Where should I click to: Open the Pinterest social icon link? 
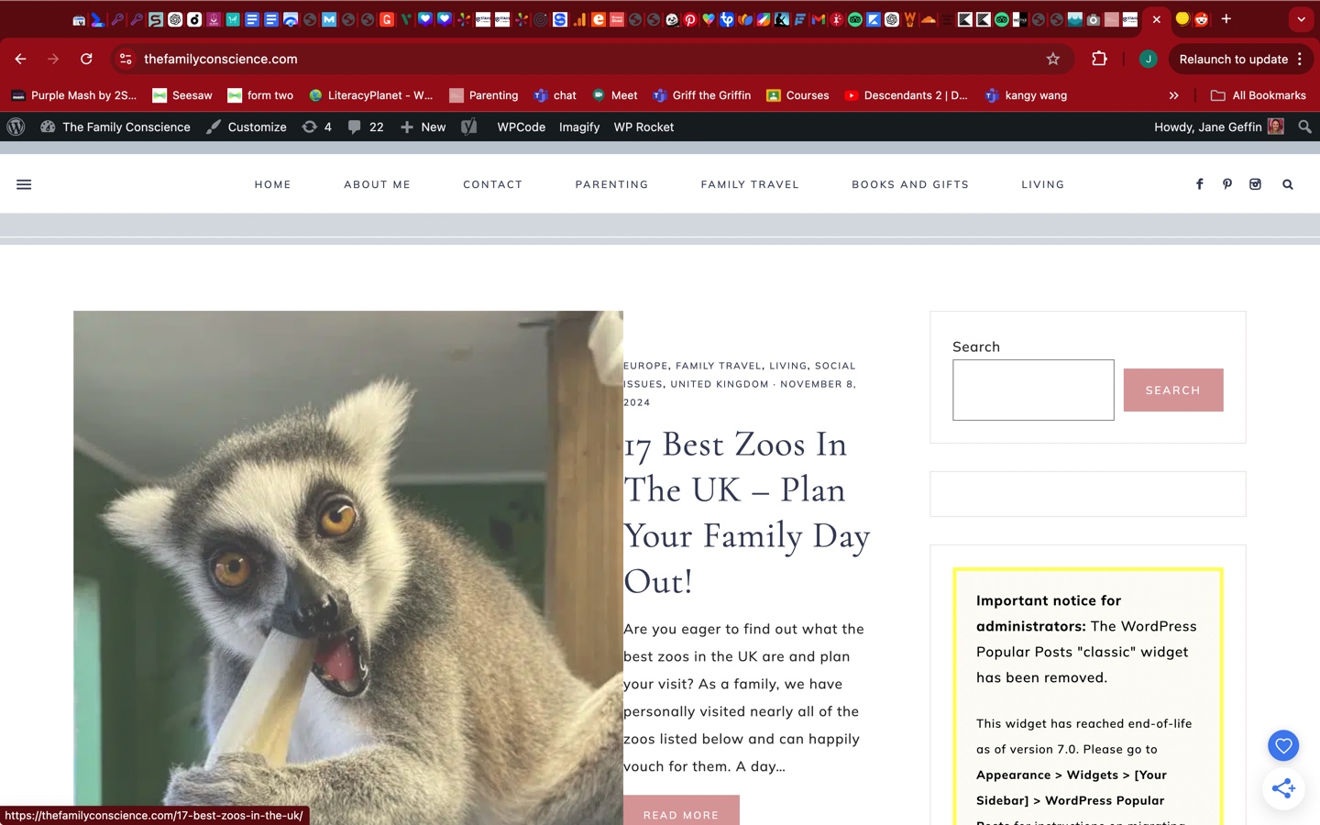tap(1227, 184)
